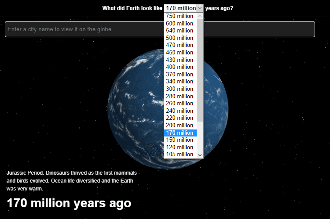The height and width of the screenshot is (219, 330).
Task: Choose 370 million years option
Action: click(x=180, y=74)
